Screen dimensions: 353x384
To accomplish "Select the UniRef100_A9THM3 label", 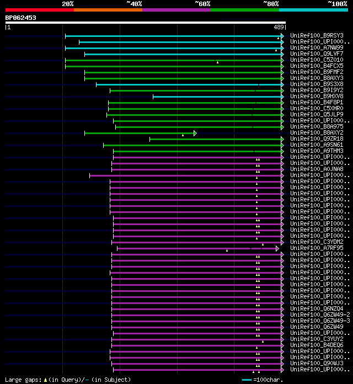I will 317,151.
